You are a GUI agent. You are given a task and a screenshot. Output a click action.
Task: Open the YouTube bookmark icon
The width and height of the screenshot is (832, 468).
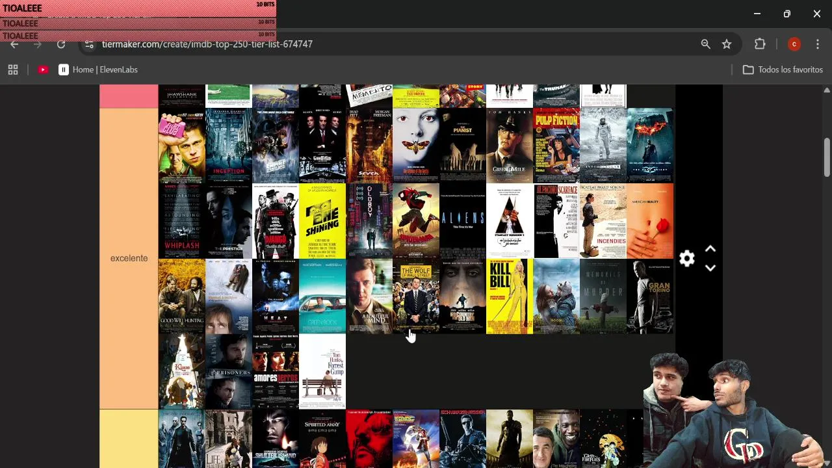[x=43, y=70]
